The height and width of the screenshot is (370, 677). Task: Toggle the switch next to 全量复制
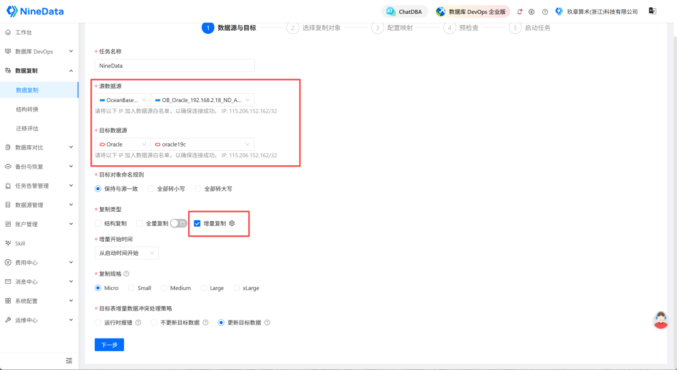(178, 224)
